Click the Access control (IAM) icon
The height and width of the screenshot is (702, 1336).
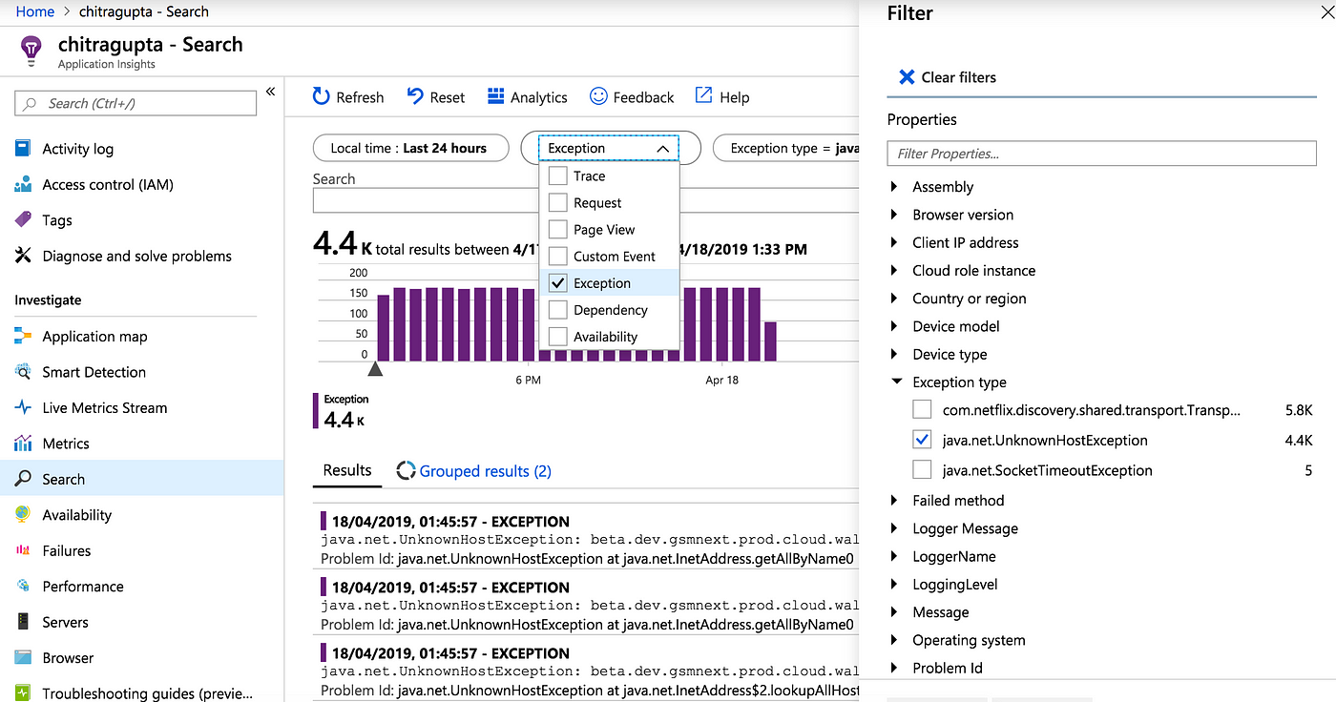coord(23,184)
